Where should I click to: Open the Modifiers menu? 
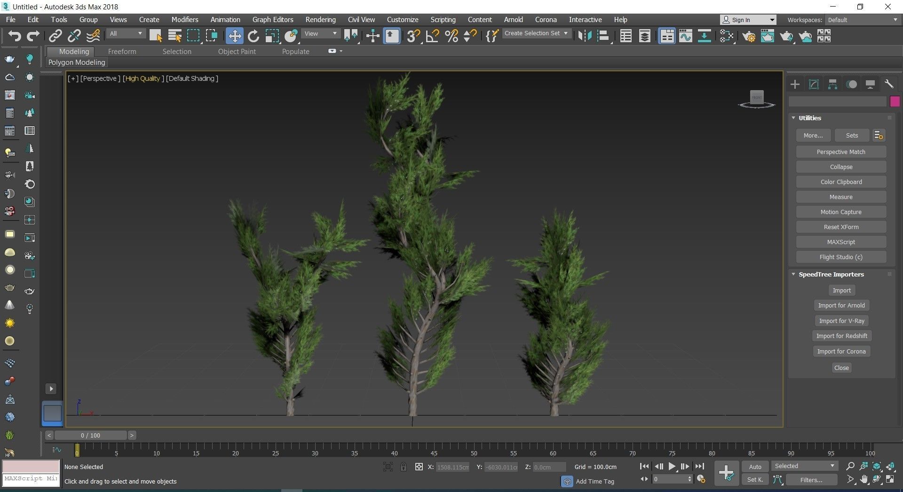185,20
